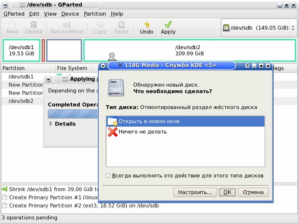
Task: Click the New partition toolbar icon
Action: [x=12, y=25]
